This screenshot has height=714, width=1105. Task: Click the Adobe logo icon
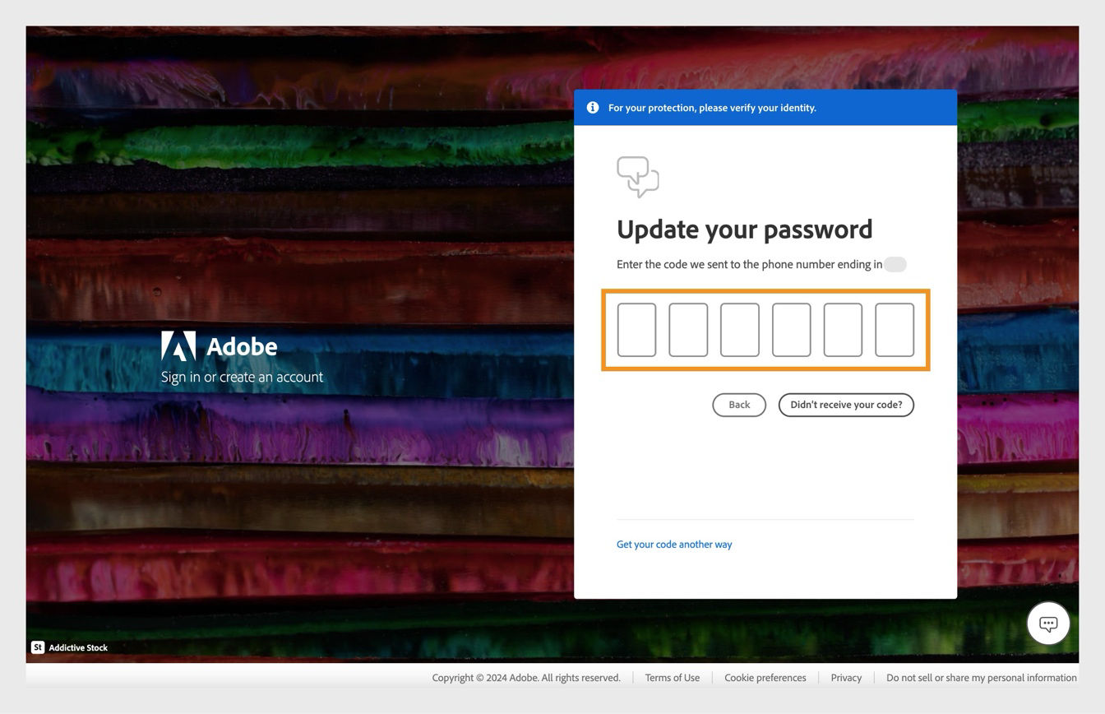click(x=178, y=346)
